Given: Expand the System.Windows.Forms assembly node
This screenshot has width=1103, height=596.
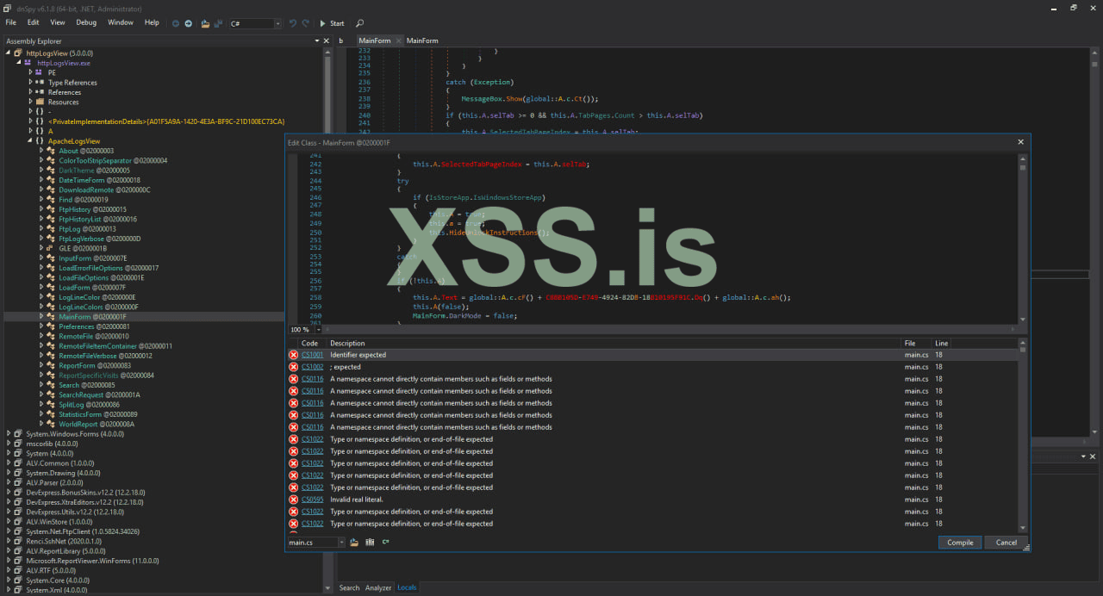Looking at the screenshot, I should [x=8, y=434].
